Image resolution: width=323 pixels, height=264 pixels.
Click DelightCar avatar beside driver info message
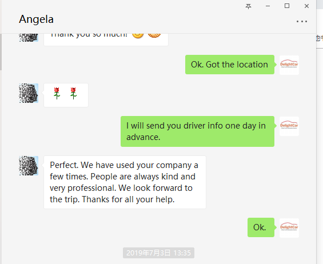click(x=289, y=126)
